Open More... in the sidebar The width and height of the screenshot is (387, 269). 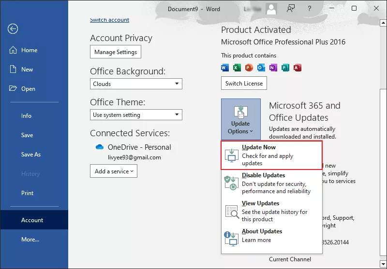click(x=34, y=240)
